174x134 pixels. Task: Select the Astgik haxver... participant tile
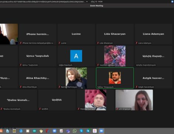(154, 78)
